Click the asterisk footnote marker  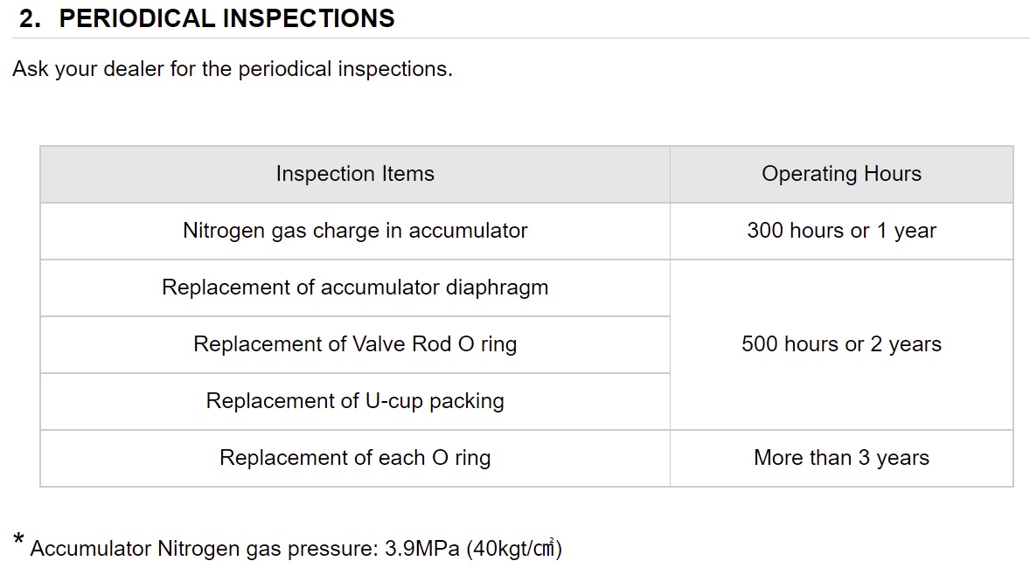pos(18,541)
